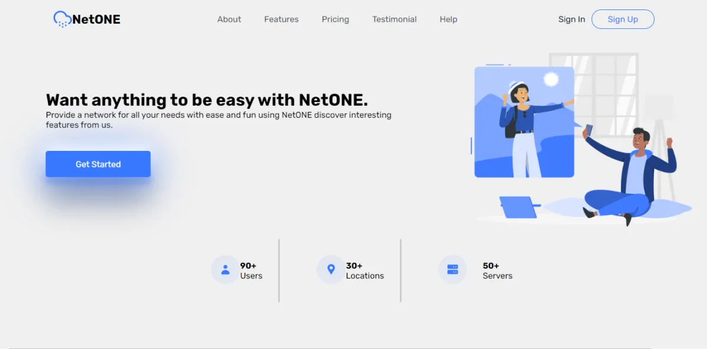Image resolution: width=707 pixels, height=349 pixels.
Task: Navigate to the Features section
Action: (281, 19)
